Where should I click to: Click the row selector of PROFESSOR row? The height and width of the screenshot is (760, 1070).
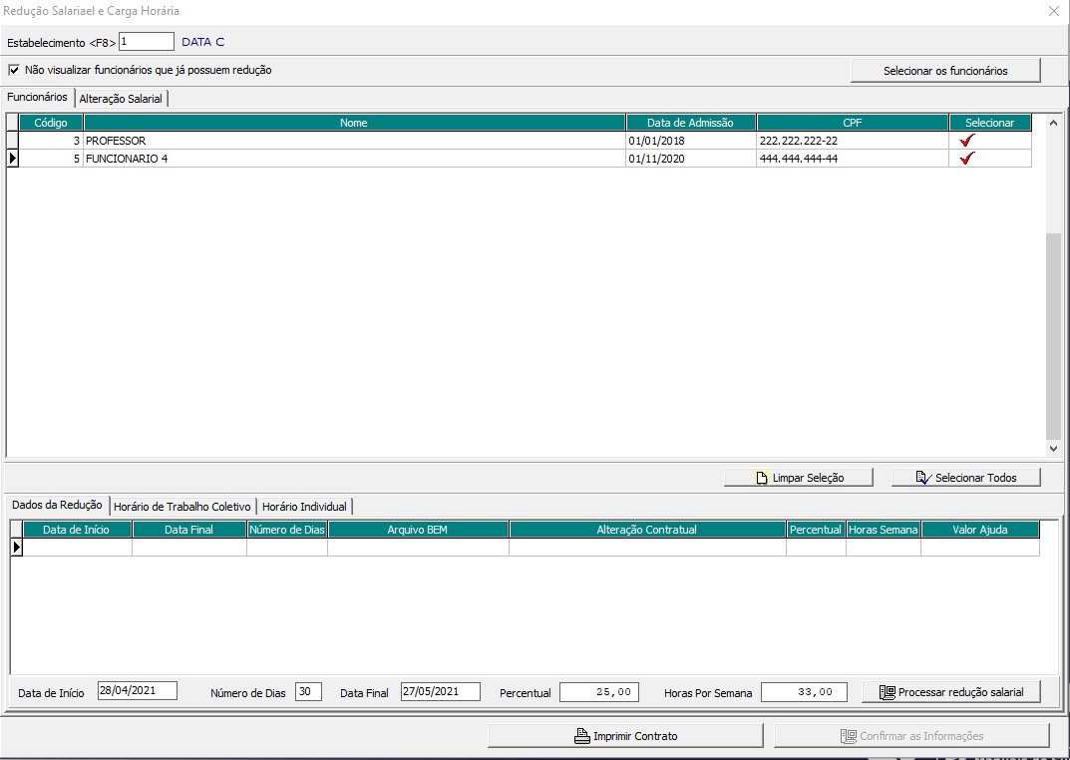click(12, 141)
